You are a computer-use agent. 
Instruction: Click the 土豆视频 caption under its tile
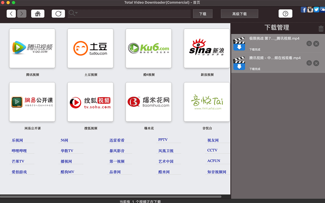pos(91,75)
